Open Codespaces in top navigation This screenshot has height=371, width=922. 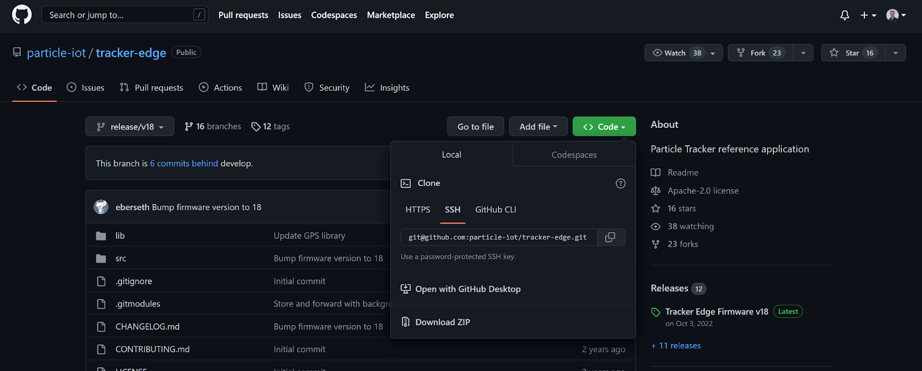[334, 15]
